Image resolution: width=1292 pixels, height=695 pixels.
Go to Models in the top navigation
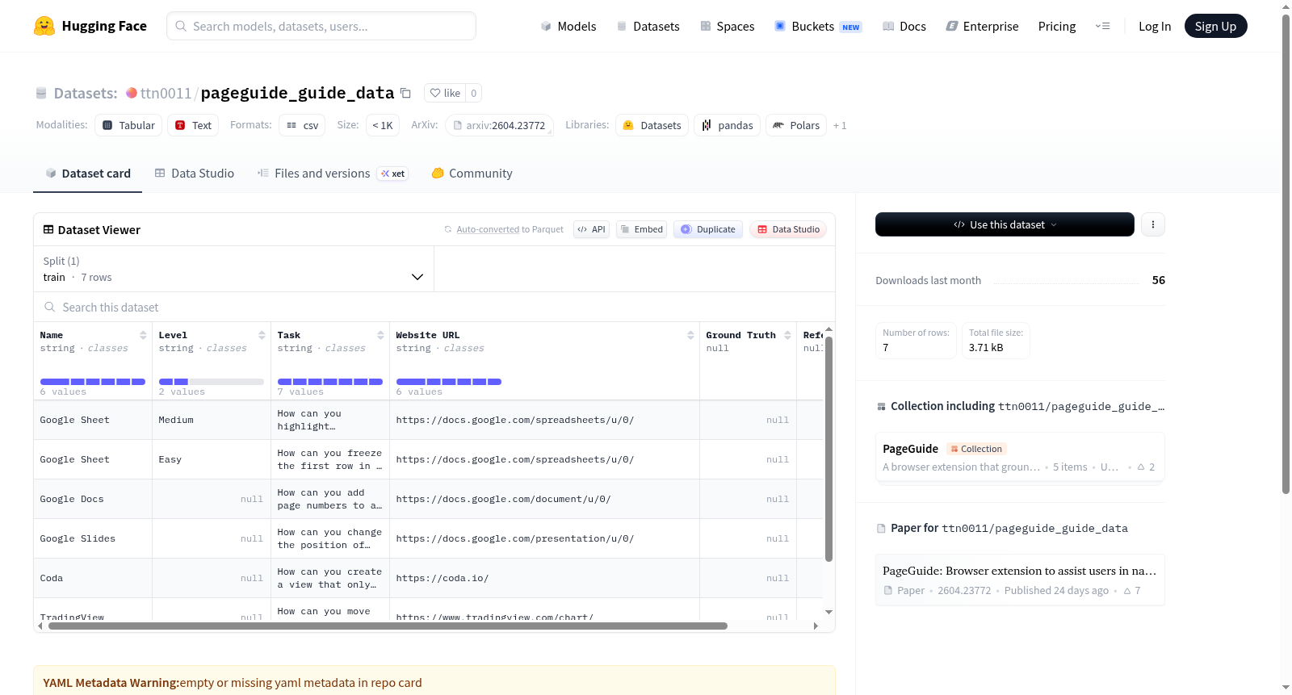(568, 27)
